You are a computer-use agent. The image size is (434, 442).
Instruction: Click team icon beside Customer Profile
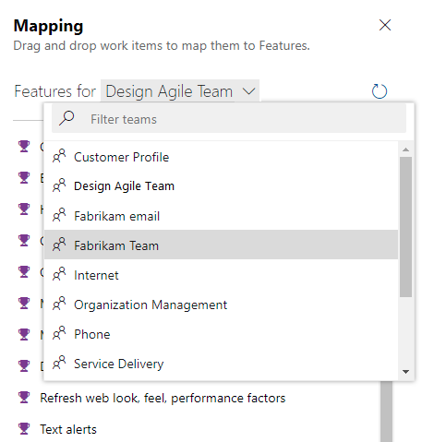click(x=59, y=156)
